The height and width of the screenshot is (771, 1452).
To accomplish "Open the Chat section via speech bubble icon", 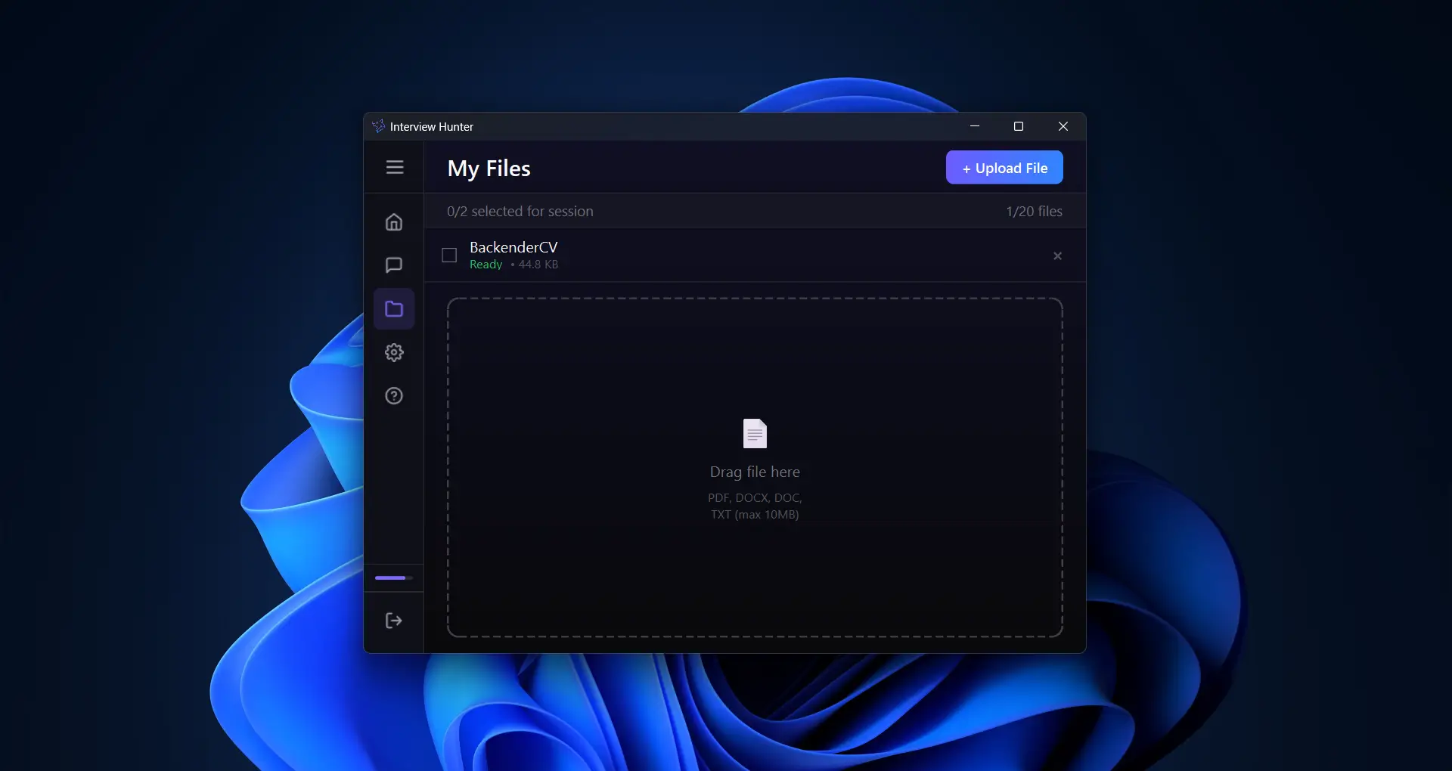I will pos(394,265).
